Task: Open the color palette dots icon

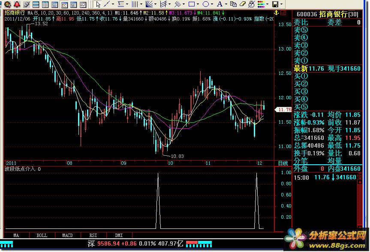Action: (261, 4)
